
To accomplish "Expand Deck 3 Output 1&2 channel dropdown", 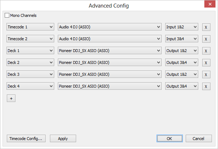I will coord(182,74).
